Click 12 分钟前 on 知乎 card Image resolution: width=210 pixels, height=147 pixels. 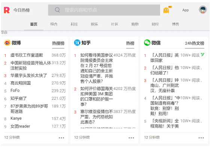point(82,138)
